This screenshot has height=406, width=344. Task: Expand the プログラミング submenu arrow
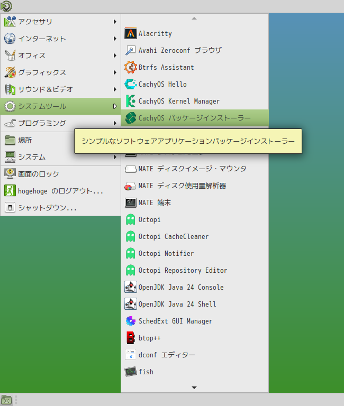(115, 123)
